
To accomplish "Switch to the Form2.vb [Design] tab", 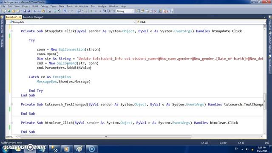I will click(x=33, y=17).
